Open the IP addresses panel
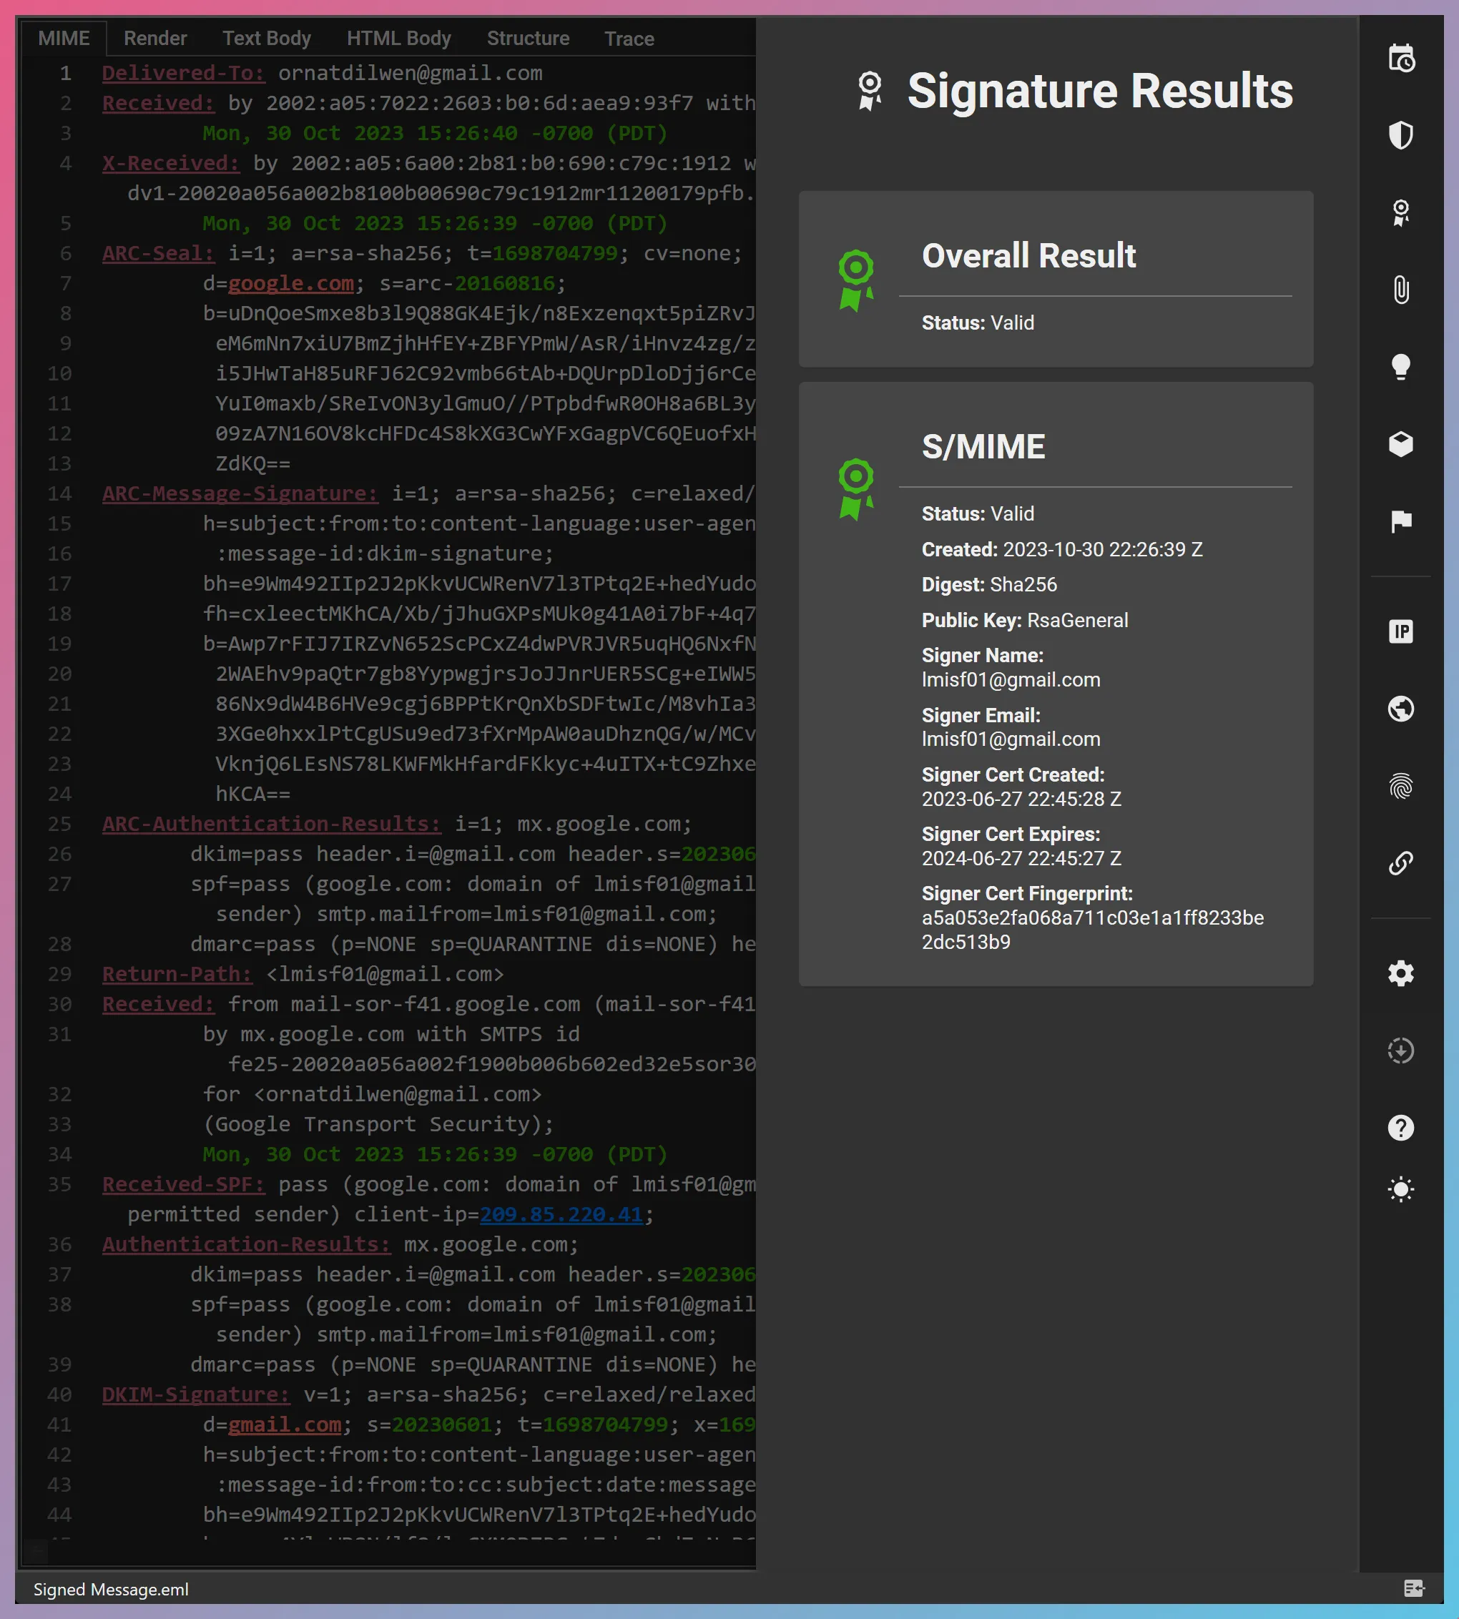This screenshot has height=1619, width=1459. pyautogui.click(x=1401, y=631)
